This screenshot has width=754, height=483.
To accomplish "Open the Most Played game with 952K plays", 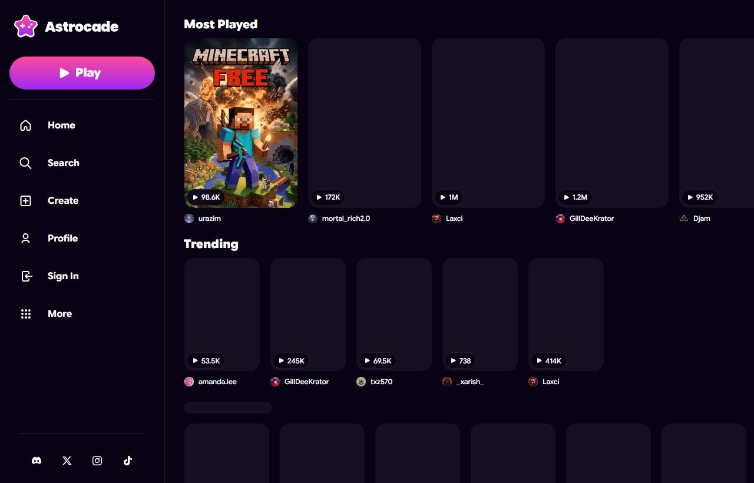I will pyautogui.click(x=716, y=123).
